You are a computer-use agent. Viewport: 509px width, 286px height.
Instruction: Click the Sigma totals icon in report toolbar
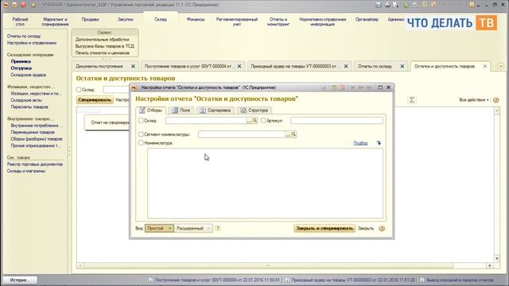pyautogui.click(x=412, y=100)
